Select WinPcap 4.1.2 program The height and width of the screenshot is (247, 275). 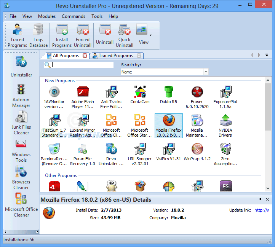197,152
